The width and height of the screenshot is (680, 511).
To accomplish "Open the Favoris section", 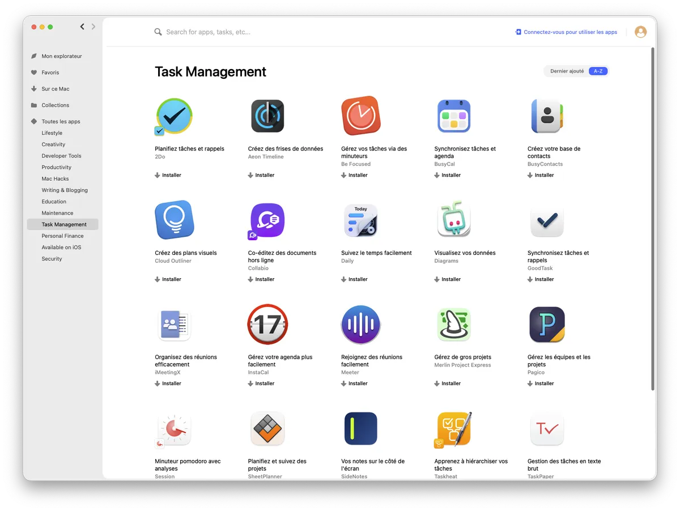I will click(x=50, y=73).
